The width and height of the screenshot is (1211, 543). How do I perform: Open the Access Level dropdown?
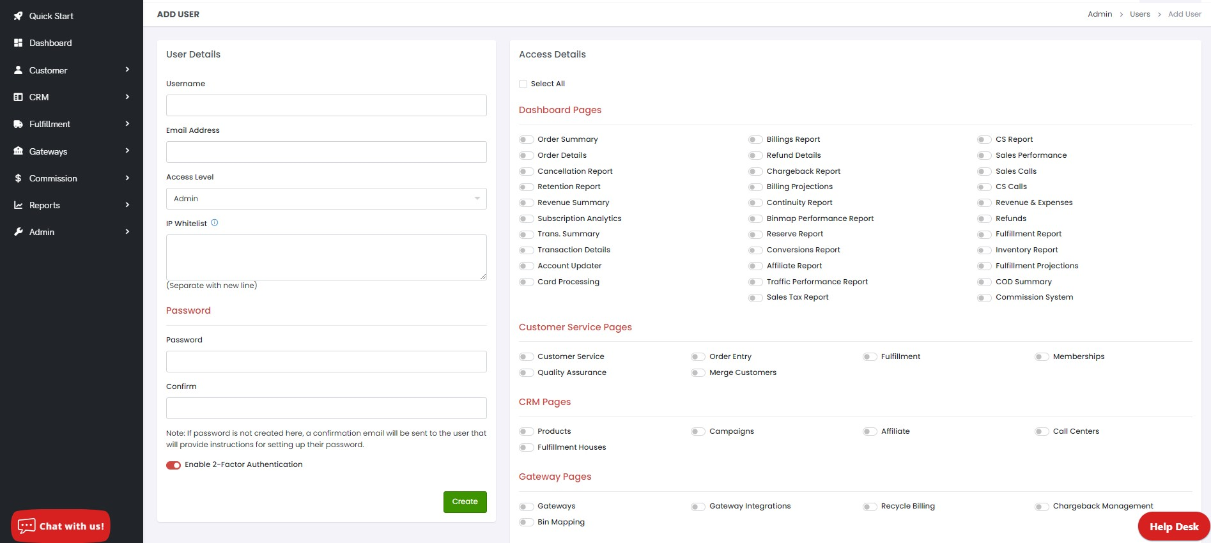326,199
